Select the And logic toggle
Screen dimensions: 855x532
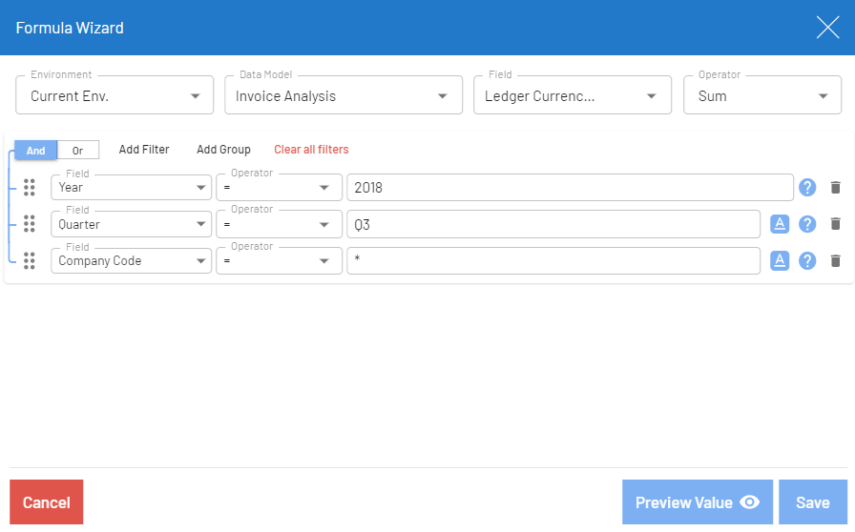35,151
